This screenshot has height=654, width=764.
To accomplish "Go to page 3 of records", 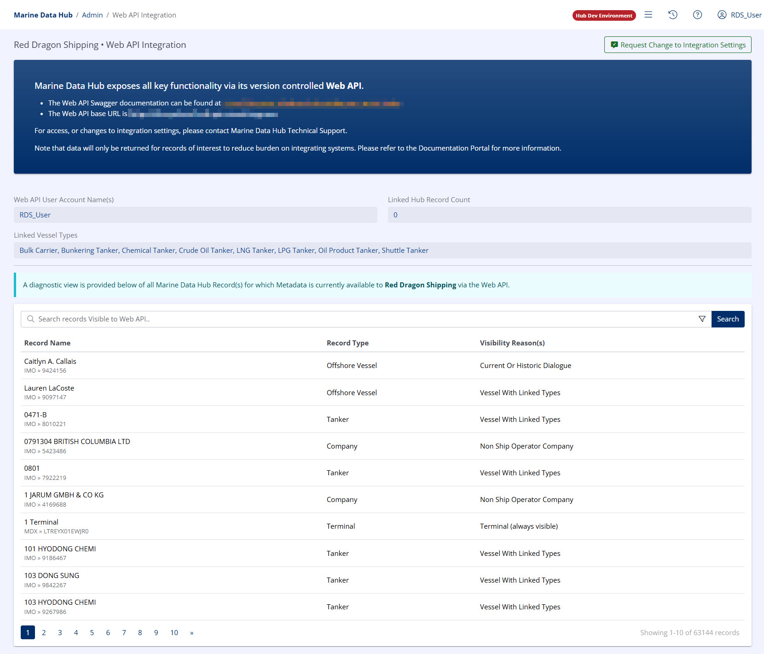I will tap(60, 632).
